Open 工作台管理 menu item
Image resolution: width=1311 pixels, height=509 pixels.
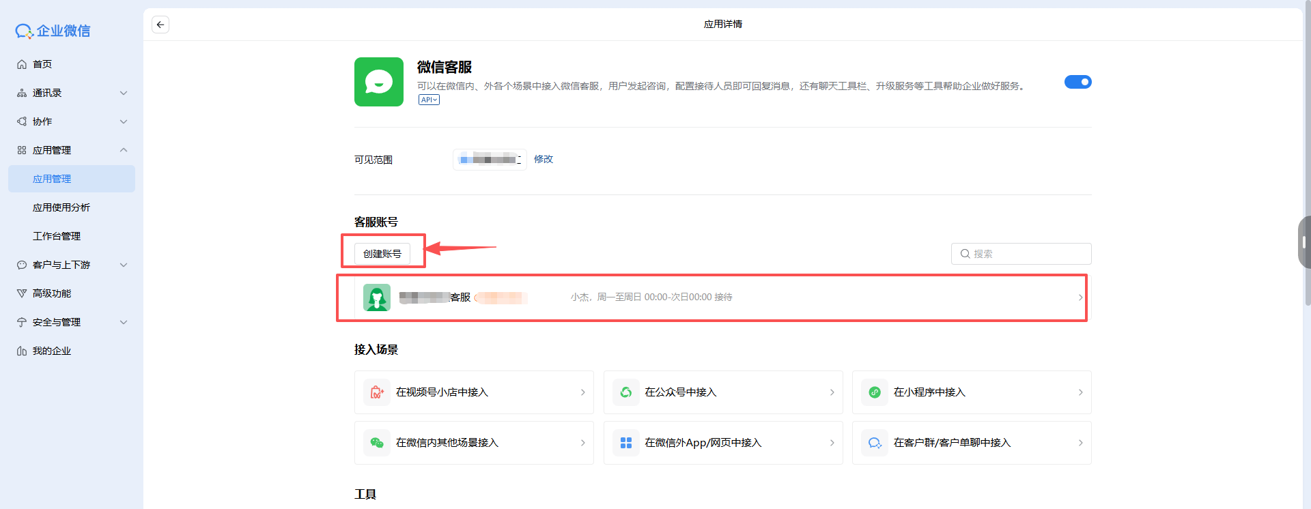tap(72, 236)
